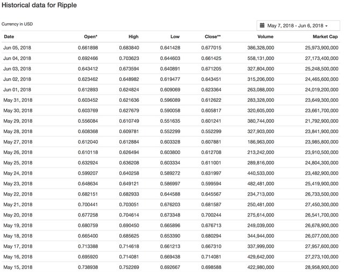Screen dimensions: 344x272
Task: Click high price 0.703623
Action: coord(129,58)
